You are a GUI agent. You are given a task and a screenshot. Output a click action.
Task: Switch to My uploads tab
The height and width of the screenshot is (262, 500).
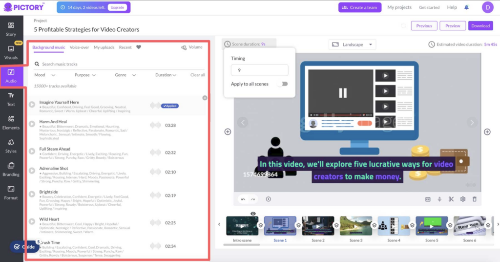coord(104,47)
